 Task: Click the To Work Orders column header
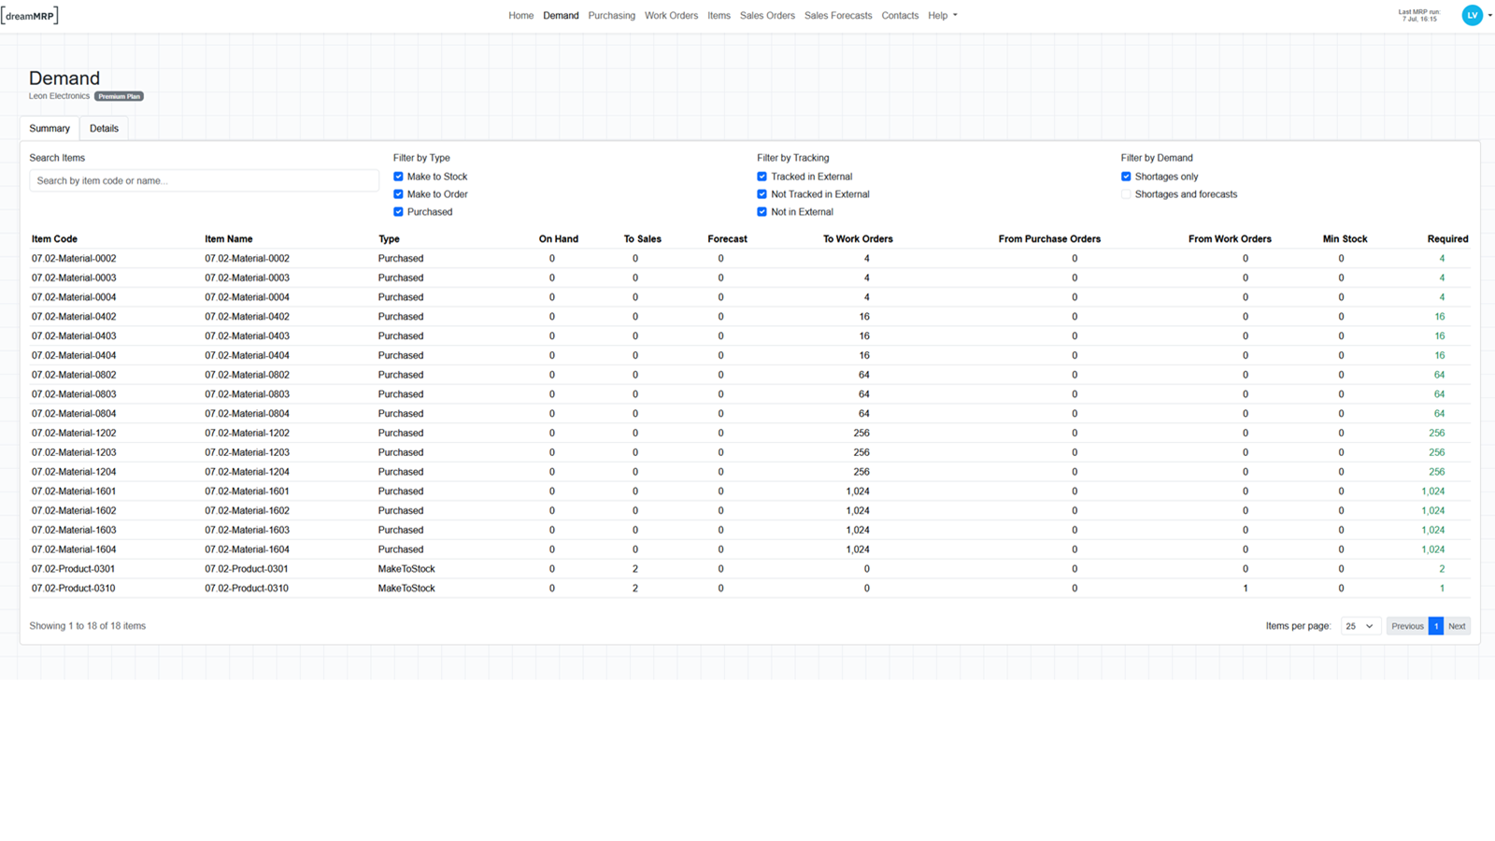click(x=858, y=239)
